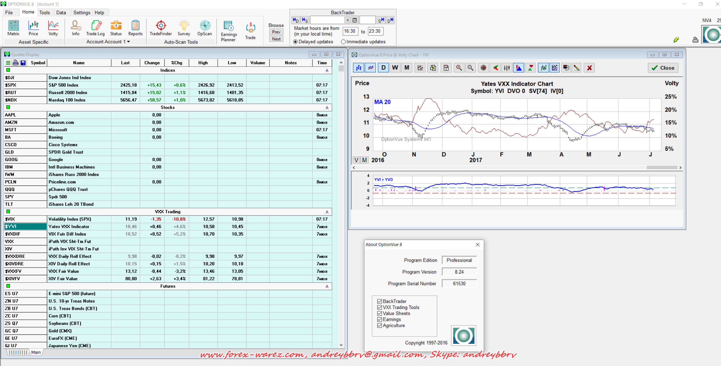721x366 pixels.
Task: Collapse the Indices group with green square
Action: click(x=8, y=70)
